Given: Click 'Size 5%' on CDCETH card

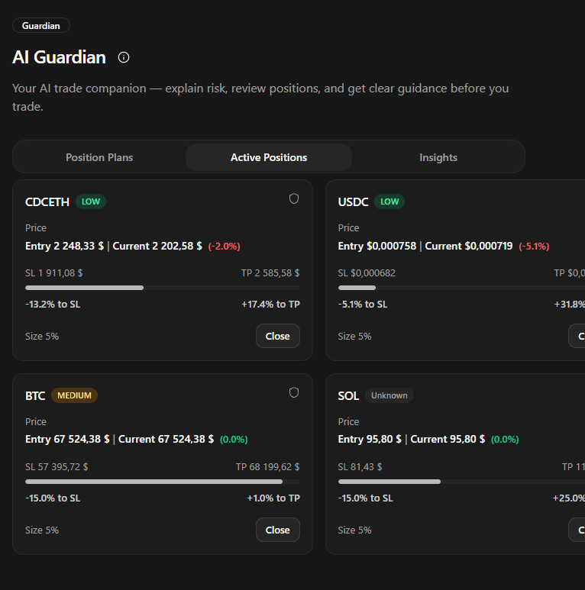Looking at the screenshot, I should click(42, 337).
